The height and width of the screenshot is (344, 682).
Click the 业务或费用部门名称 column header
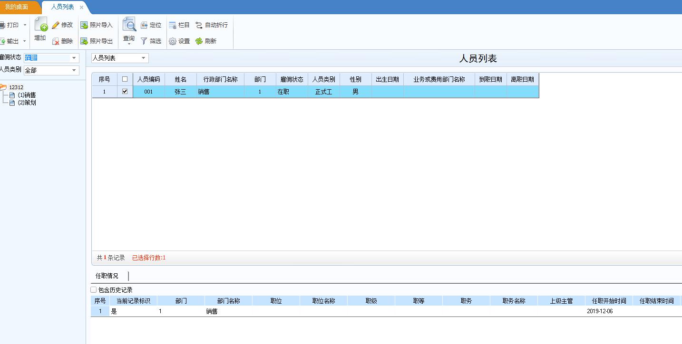[439, 79]
